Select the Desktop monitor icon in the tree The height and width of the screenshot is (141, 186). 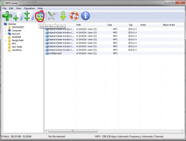point(6,24)
